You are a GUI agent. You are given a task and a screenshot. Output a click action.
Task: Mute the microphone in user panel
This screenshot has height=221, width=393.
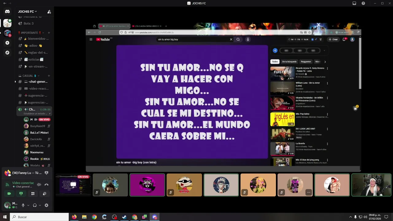[x=23, y=205]
